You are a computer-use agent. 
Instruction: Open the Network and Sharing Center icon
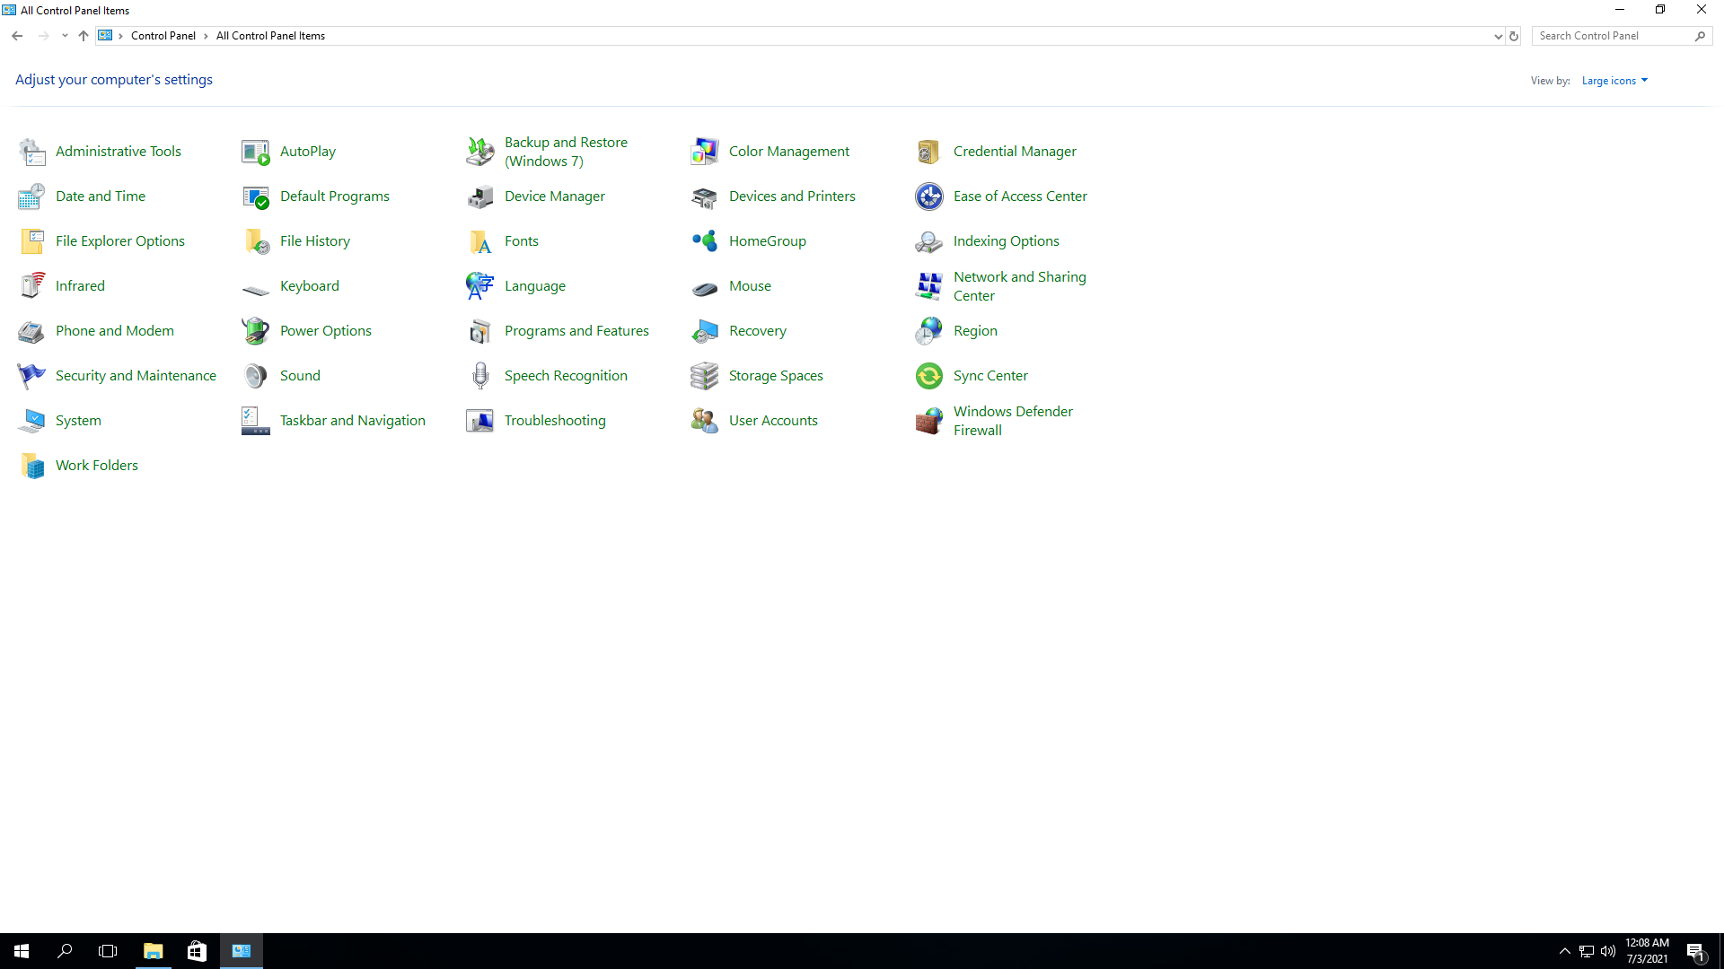[x=928, y=286]
